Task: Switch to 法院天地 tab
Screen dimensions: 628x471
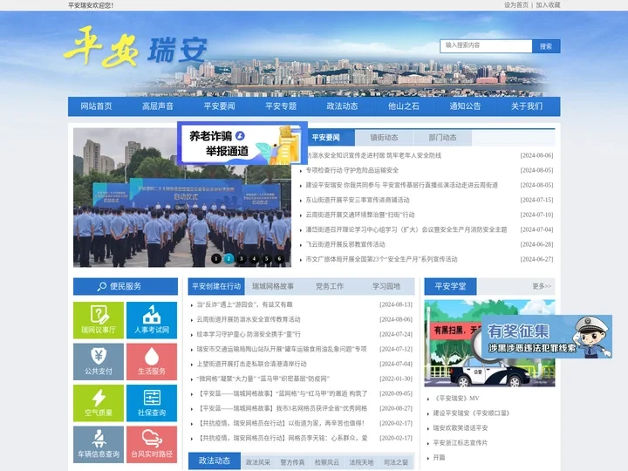Action: click(361, 462)
